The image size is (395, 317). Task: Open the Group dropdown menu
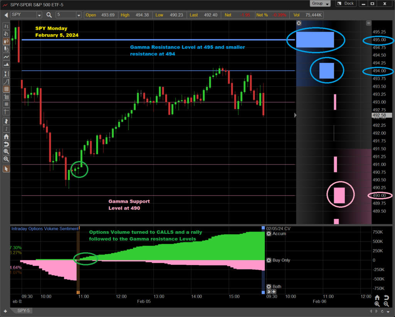pos(320,3)
